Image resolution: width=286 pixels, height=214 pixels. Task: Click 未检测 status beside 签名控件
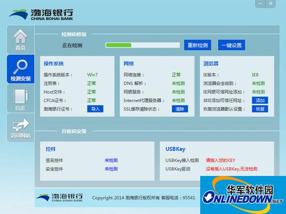coord(111,160)
